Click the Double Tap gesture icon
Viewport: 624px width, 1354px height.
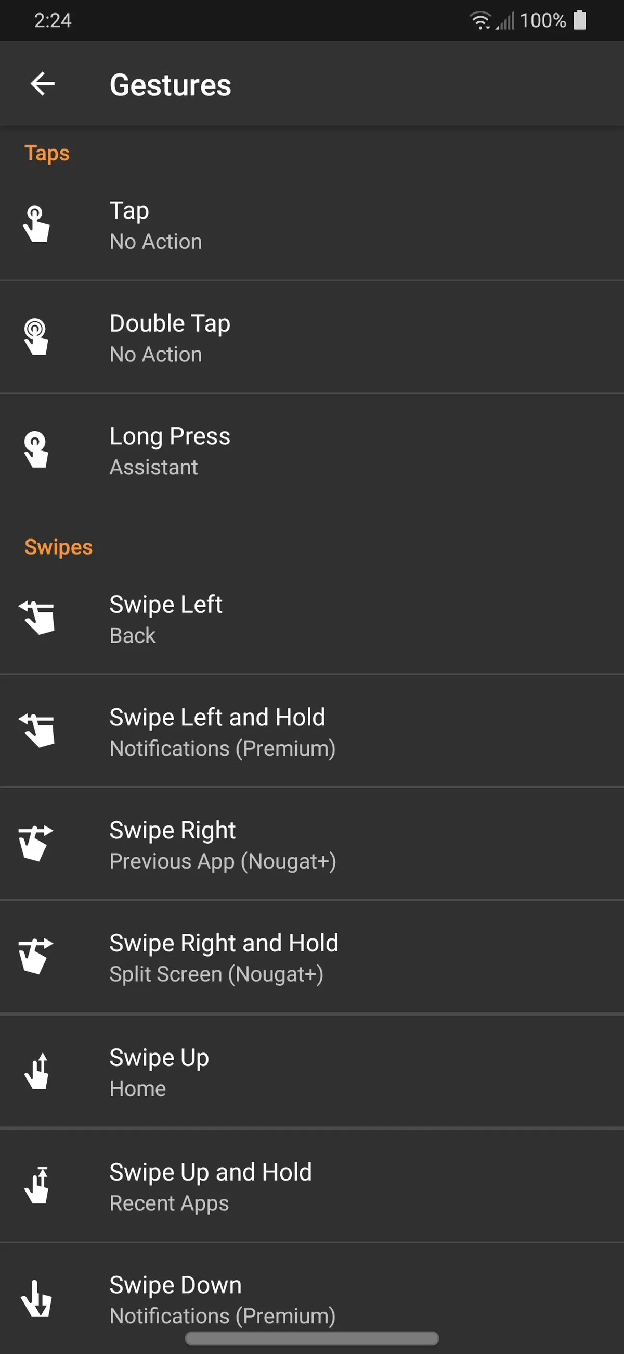click(36, 337)
